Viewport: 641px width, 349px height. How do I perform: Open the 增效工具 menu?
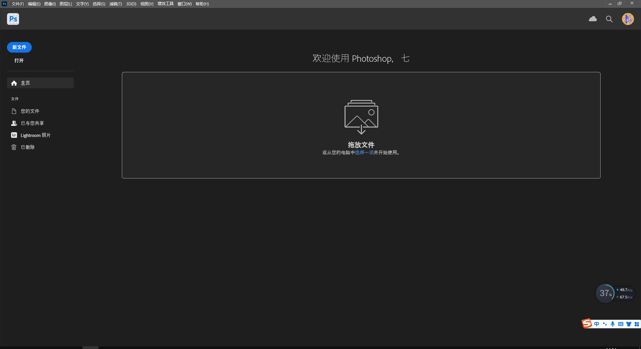tap(166, 4)
